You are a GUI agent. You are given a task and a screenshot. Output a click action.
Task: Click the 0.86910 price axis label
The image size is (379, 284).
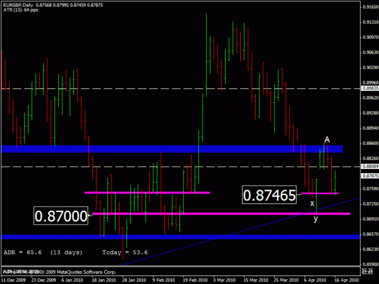371,219
